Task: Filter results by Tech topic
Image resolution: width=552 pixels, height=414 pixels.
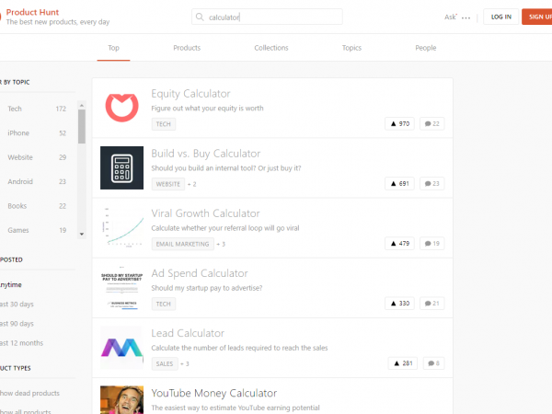Action: tap(15, 109)
